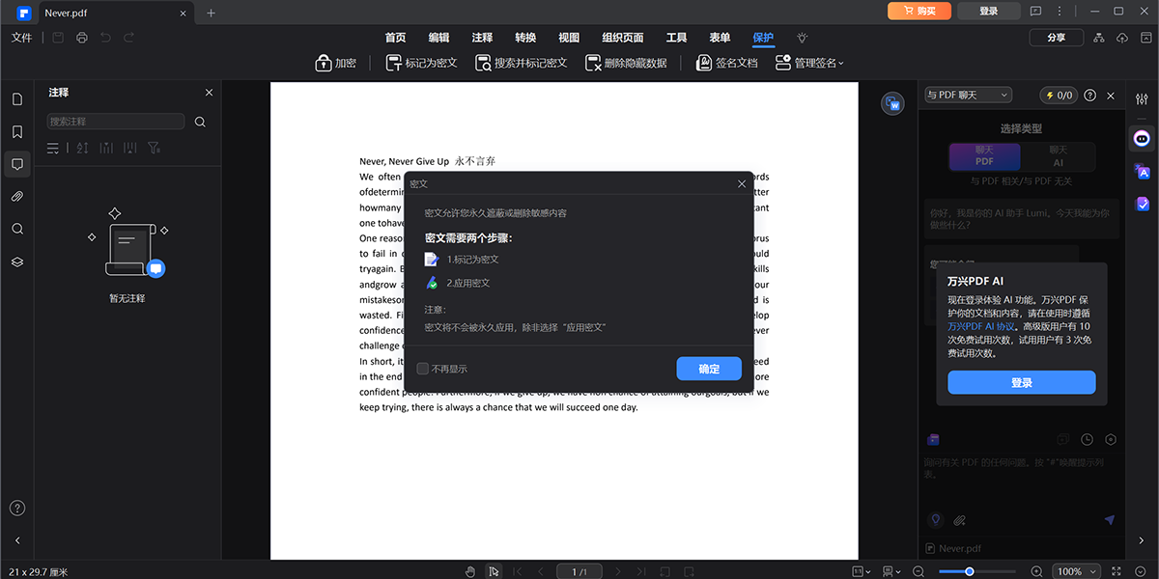1159x579 pixels.
Task: Select the 标记为密文 redaction tool
Action: coord(421,63)
